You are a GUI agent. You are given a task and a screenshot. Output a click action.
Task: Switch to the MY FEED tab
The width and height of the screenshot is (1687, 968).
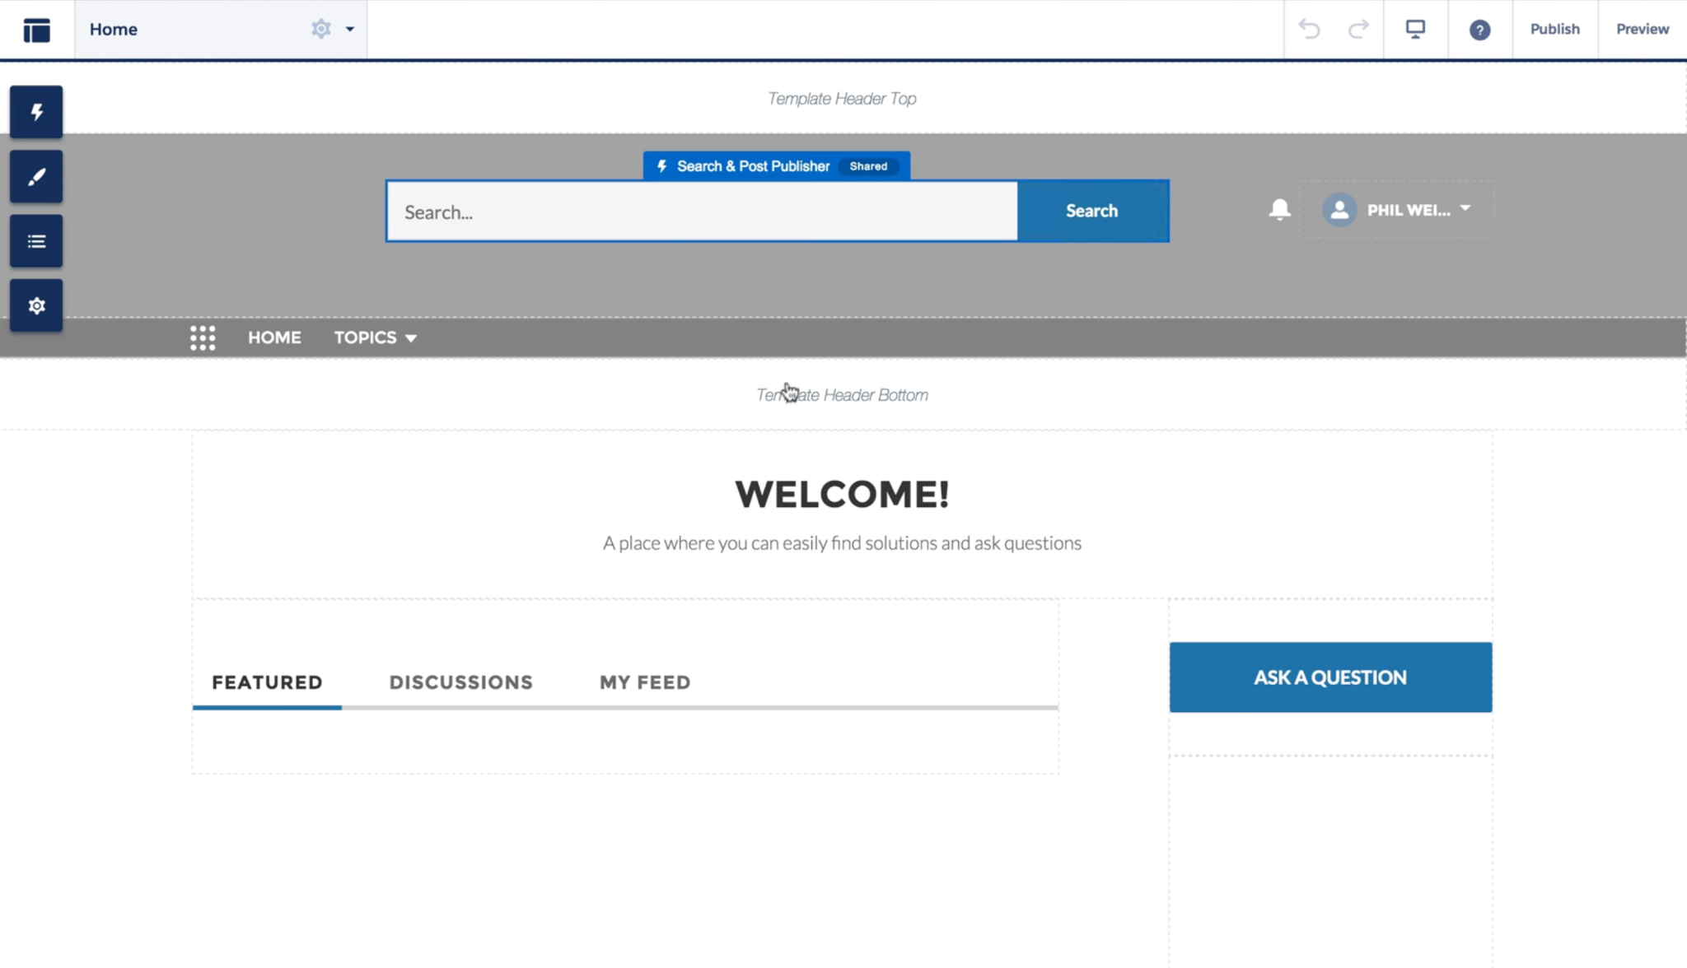point(645,682)
